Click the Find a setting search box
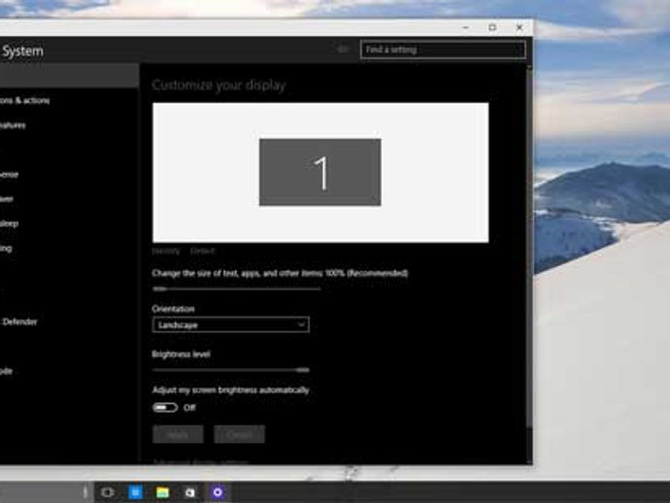This screenshot has width=670, height=503. [443, 50]
